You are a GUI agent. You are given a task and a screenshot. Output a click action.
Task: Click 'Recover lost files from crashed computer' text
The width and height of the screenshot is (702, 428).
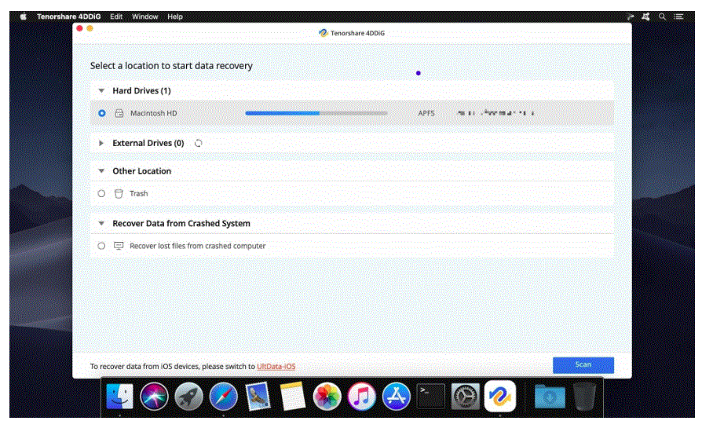pyautogui.click(x=197, y=246)
